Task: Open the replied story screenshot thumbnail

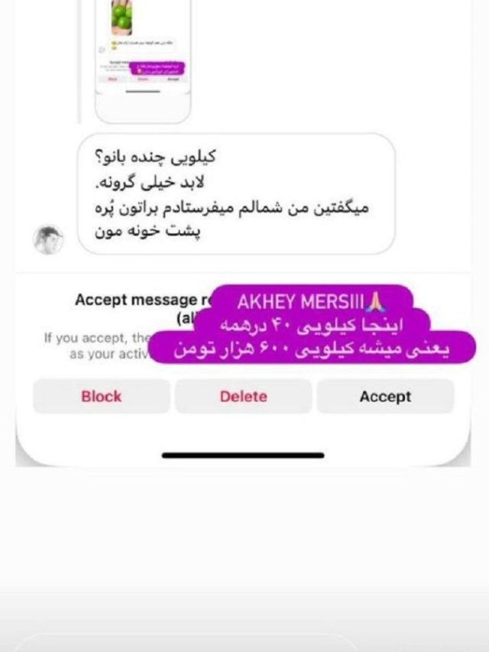Action: point(143,61)
